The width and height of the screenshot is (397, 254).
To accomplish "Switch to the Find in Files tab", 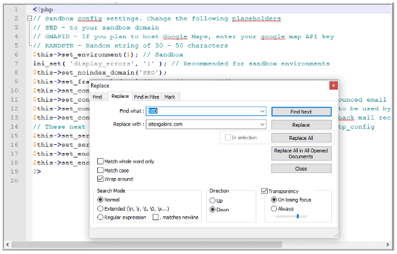I will (146, 97).
